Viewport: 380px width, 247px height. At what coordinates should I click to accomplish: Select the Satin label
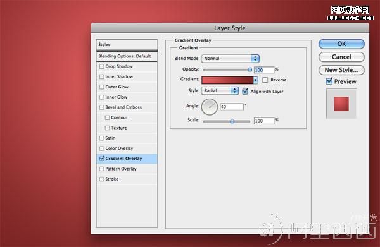pyautogui.click(x=110, y=138)
